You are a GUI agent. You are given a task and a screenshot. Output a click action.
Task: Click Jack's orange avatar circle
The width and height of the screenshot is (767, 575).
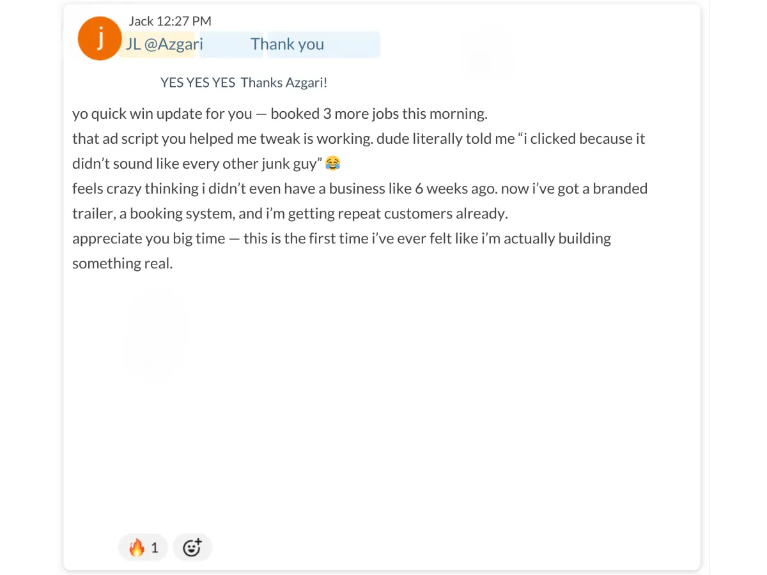point(100,38)
